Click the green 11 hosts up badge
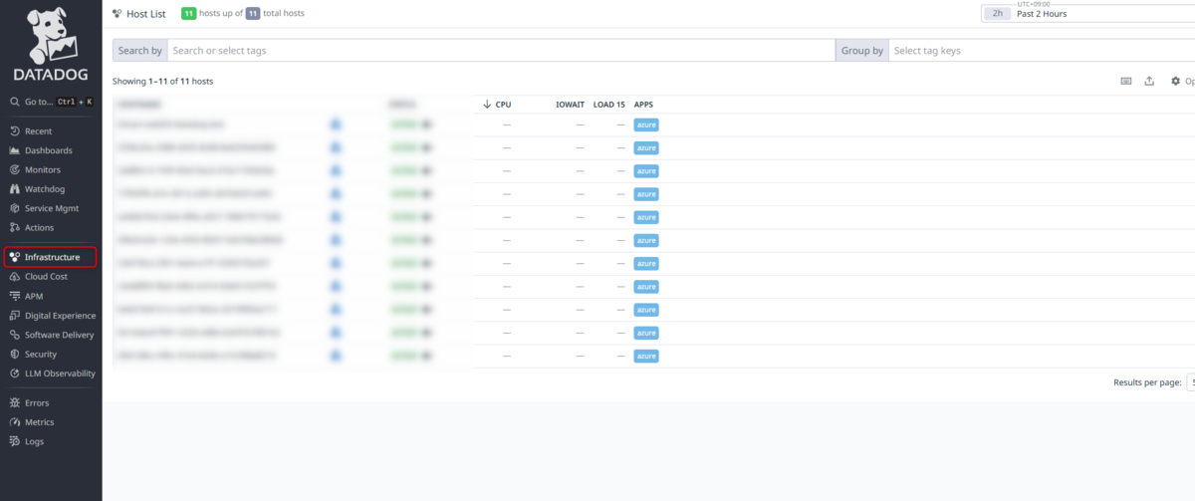Viewport: 1195px width, 501px height. [187, 14]
